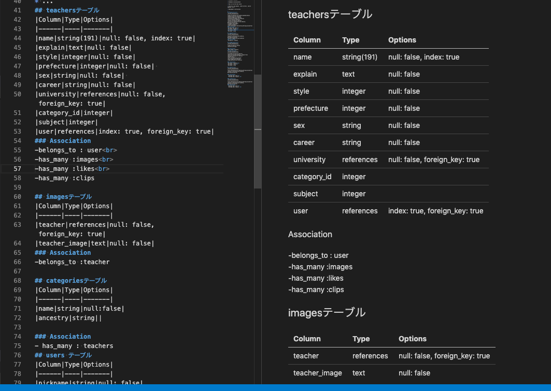Click preview heading 'imagesテーブル'

[327, 312]
